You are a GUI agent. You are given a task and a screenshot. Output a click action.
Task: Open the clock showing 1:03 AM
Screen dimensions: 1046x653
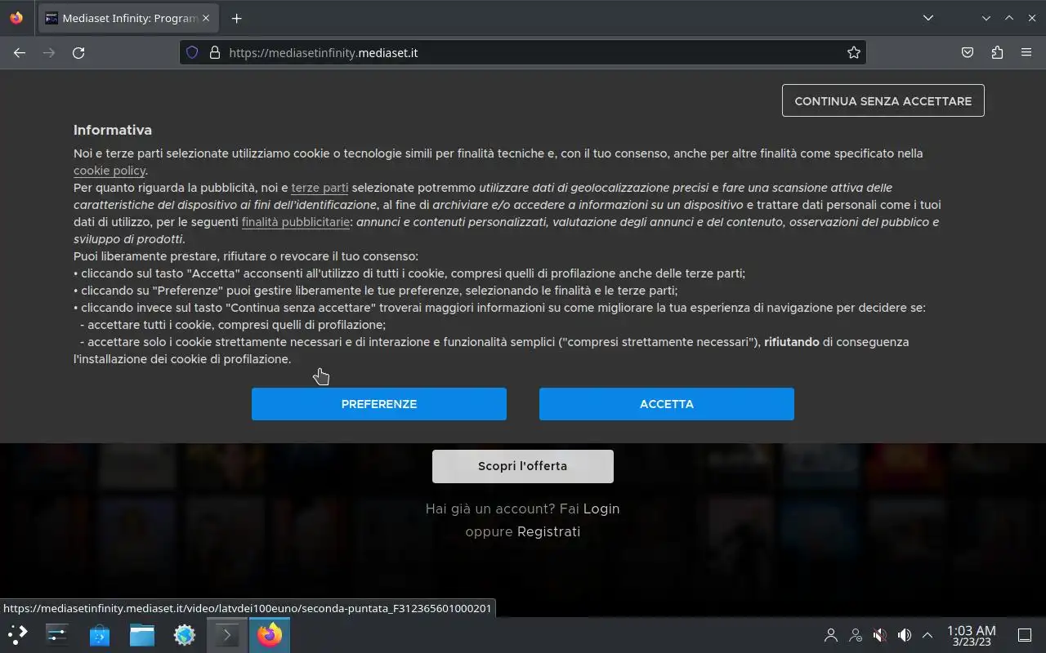pos(972,635)
